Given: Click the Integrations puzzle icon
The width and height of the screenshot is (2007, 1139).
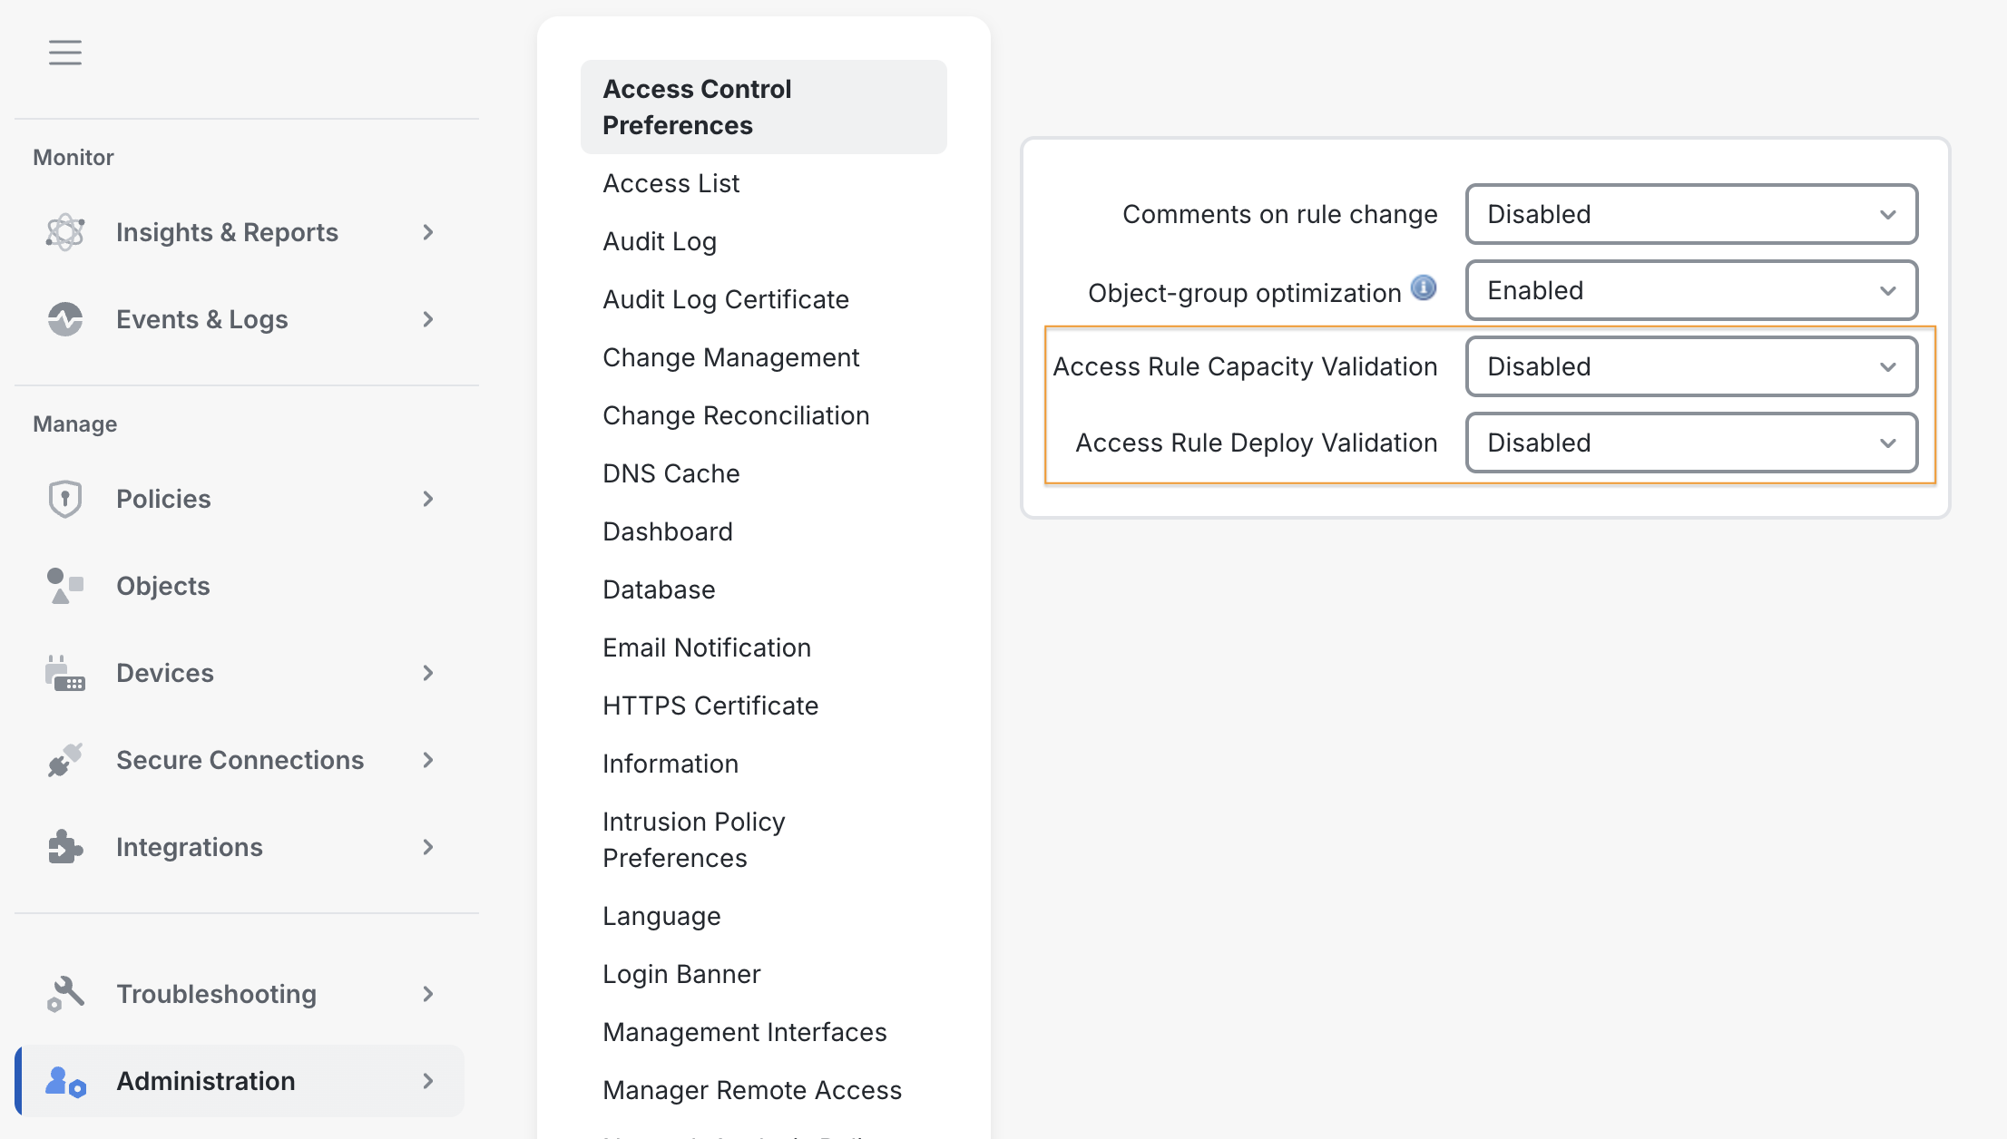Looking at the screenshot, I should tap(65, 847).
